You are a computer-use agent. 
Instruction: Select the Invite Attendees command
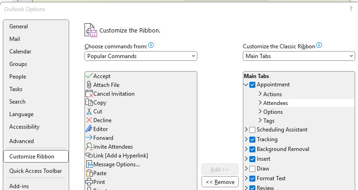point(113,147)
